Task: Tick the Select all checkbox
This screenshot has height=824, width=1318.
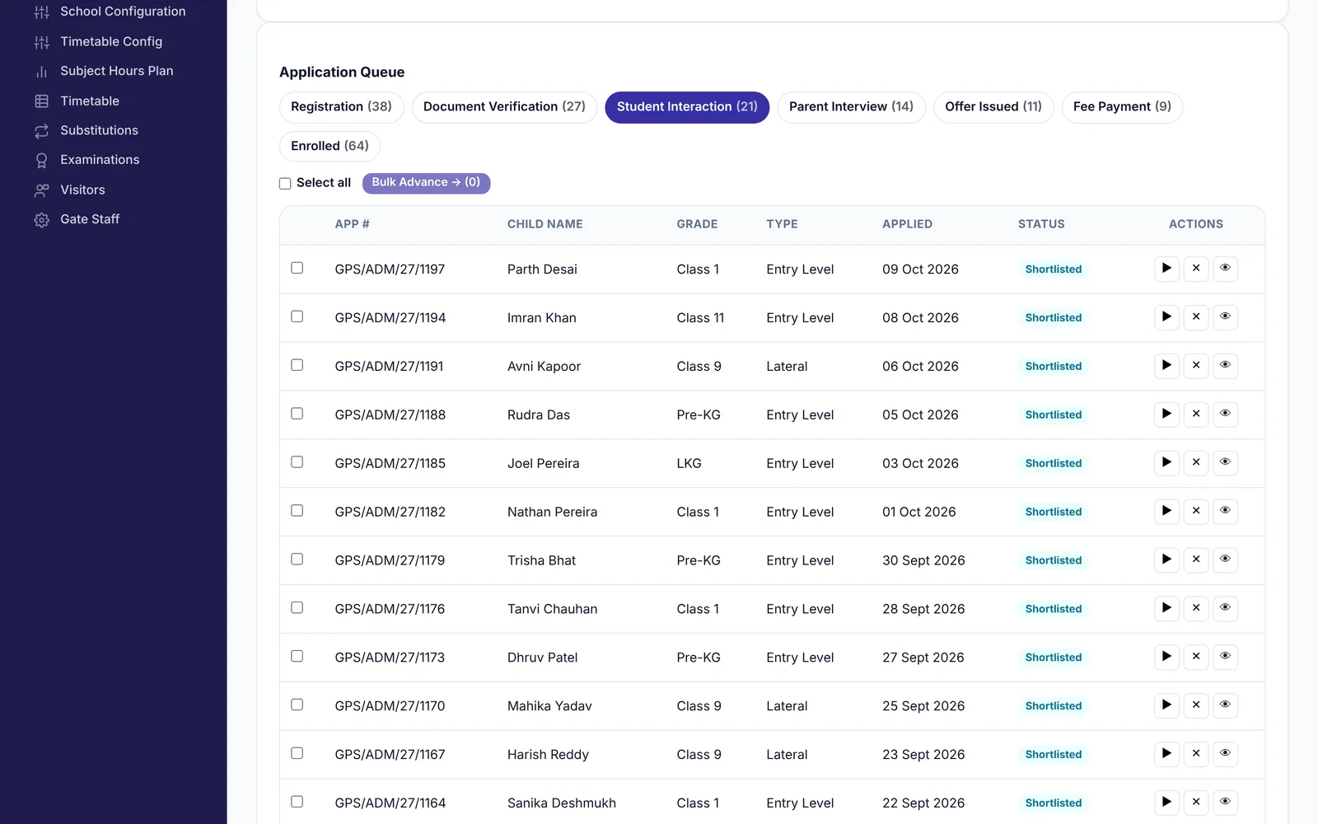Action: tap(285, 184)
